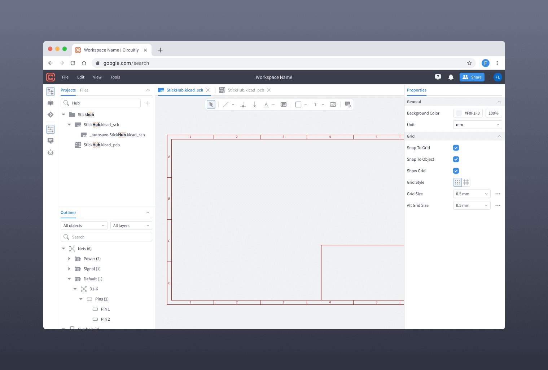Open the library book sidebar icon
Screen dimensions: 548x370
pos(51,103)
